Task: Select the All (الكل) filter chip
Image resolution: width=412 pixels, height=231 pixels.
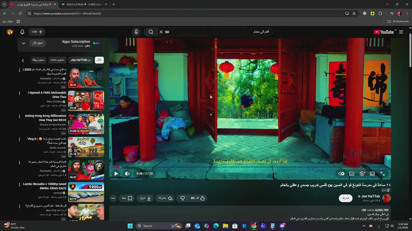Action: tap(99, 60)
